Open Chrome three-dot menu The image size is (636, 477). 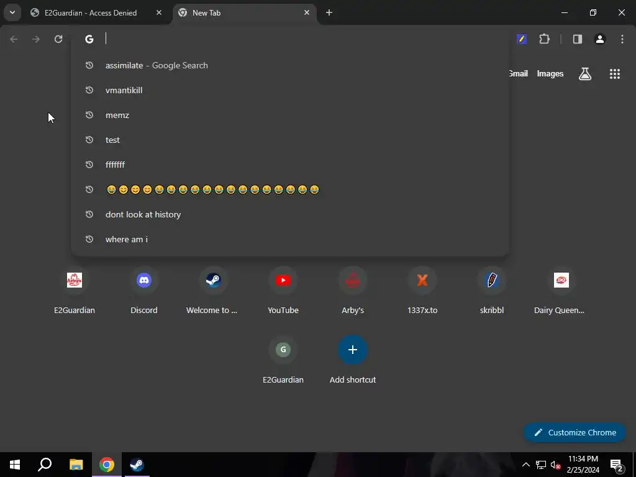tap(622, 39)
